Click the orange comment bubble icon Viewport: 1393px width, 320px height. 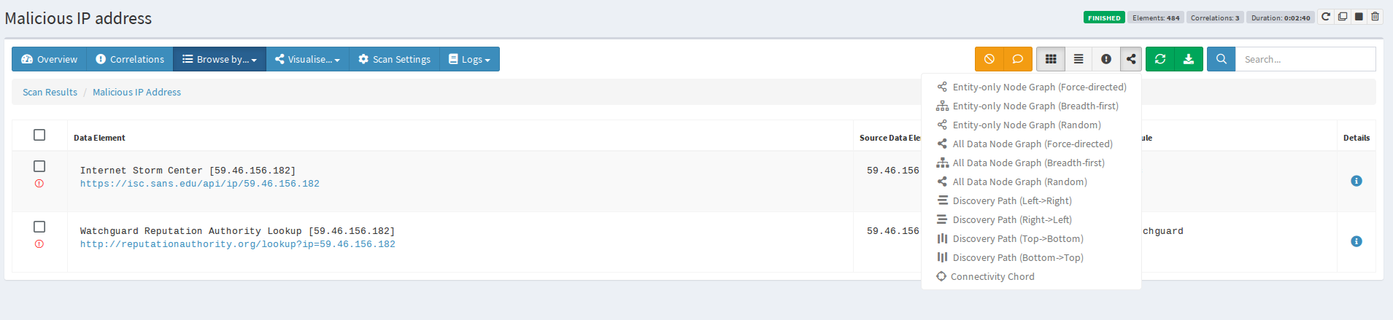pos(1017,59)
